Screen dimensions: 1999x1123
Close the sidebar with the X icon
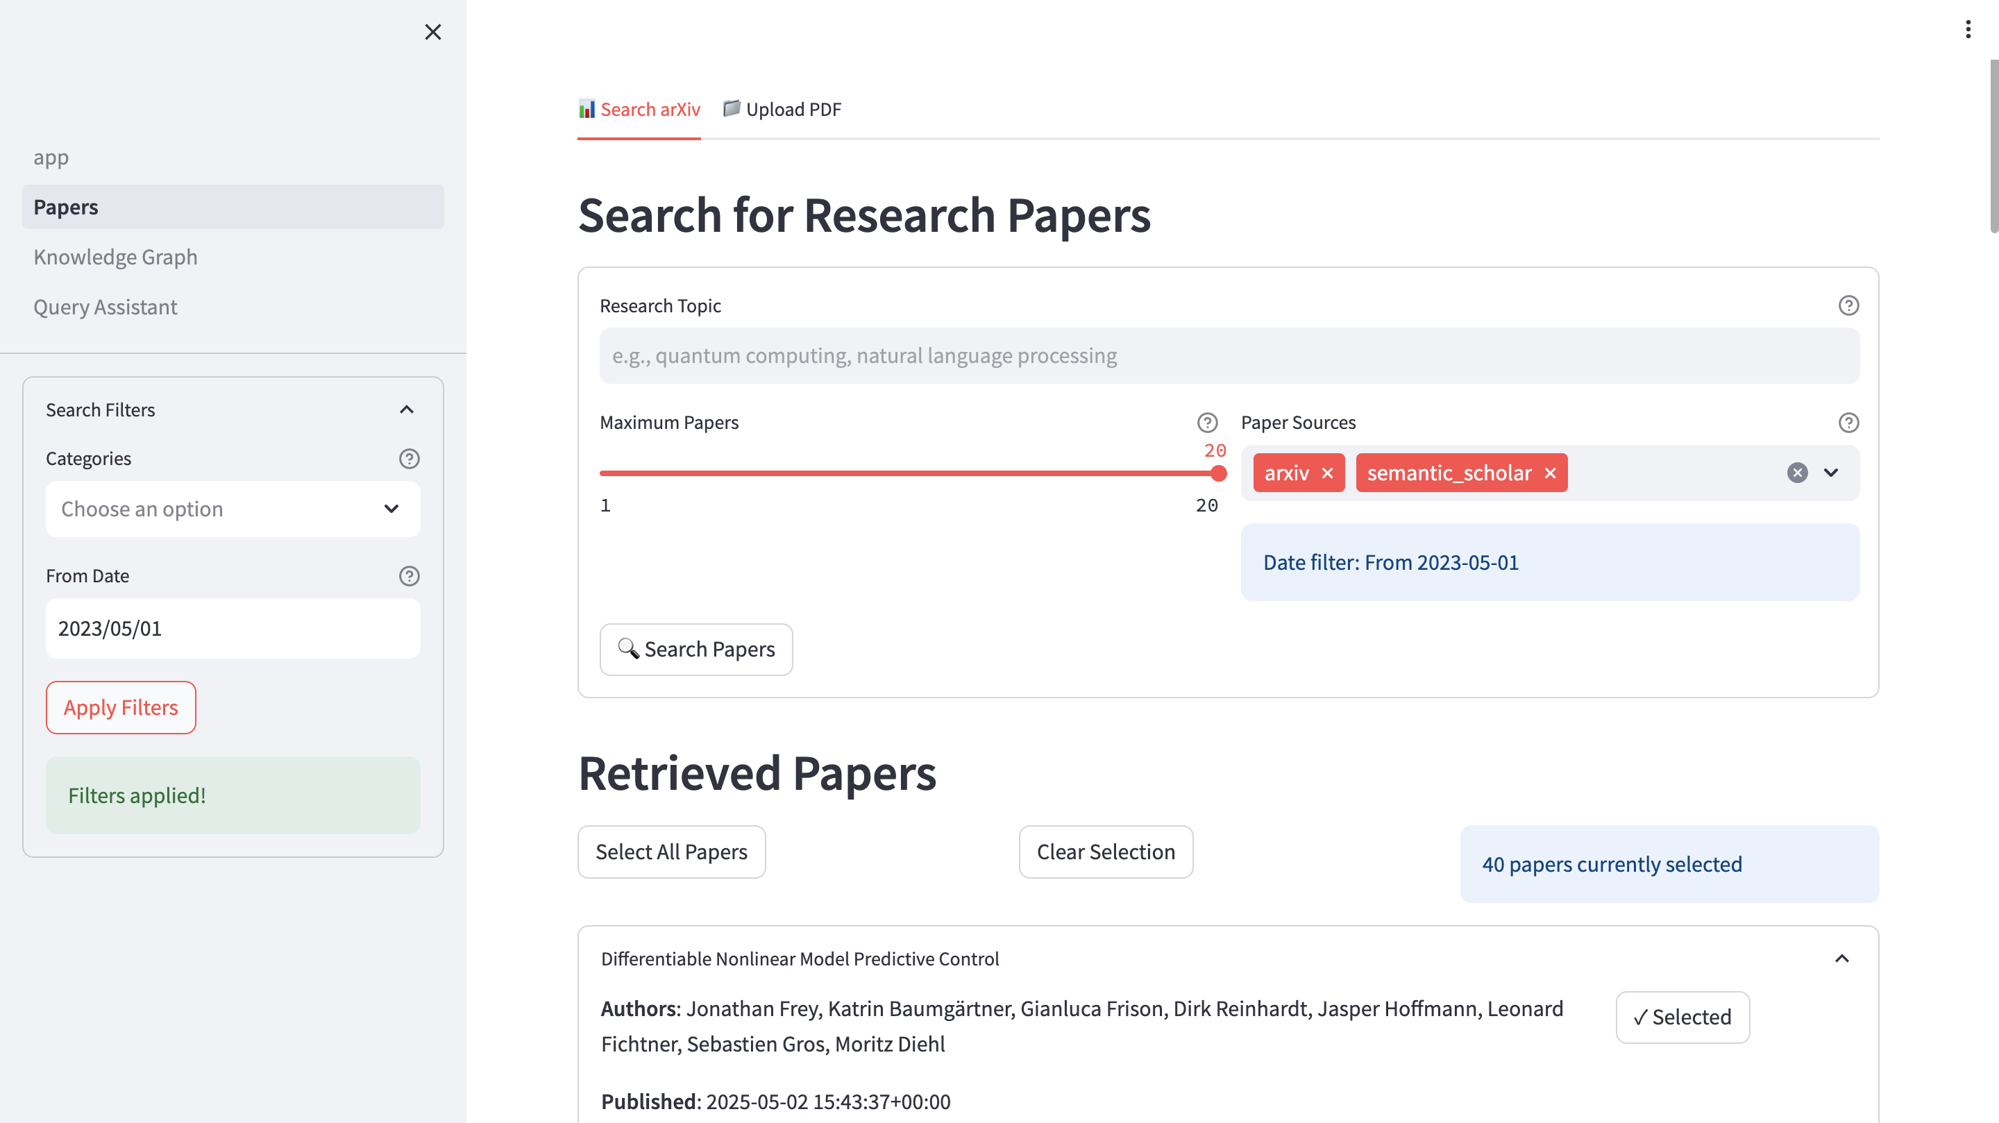tap(432, 32)
